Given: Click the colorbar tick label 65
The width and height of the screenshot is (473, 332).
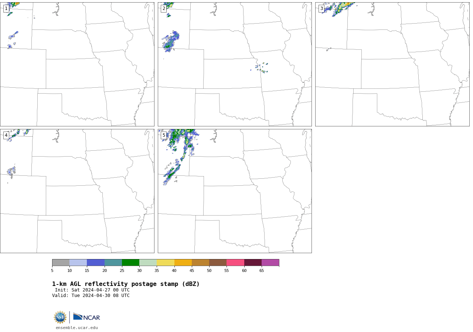Looking at the screenshot, I should pyautogui.click(x=262, y=271).
